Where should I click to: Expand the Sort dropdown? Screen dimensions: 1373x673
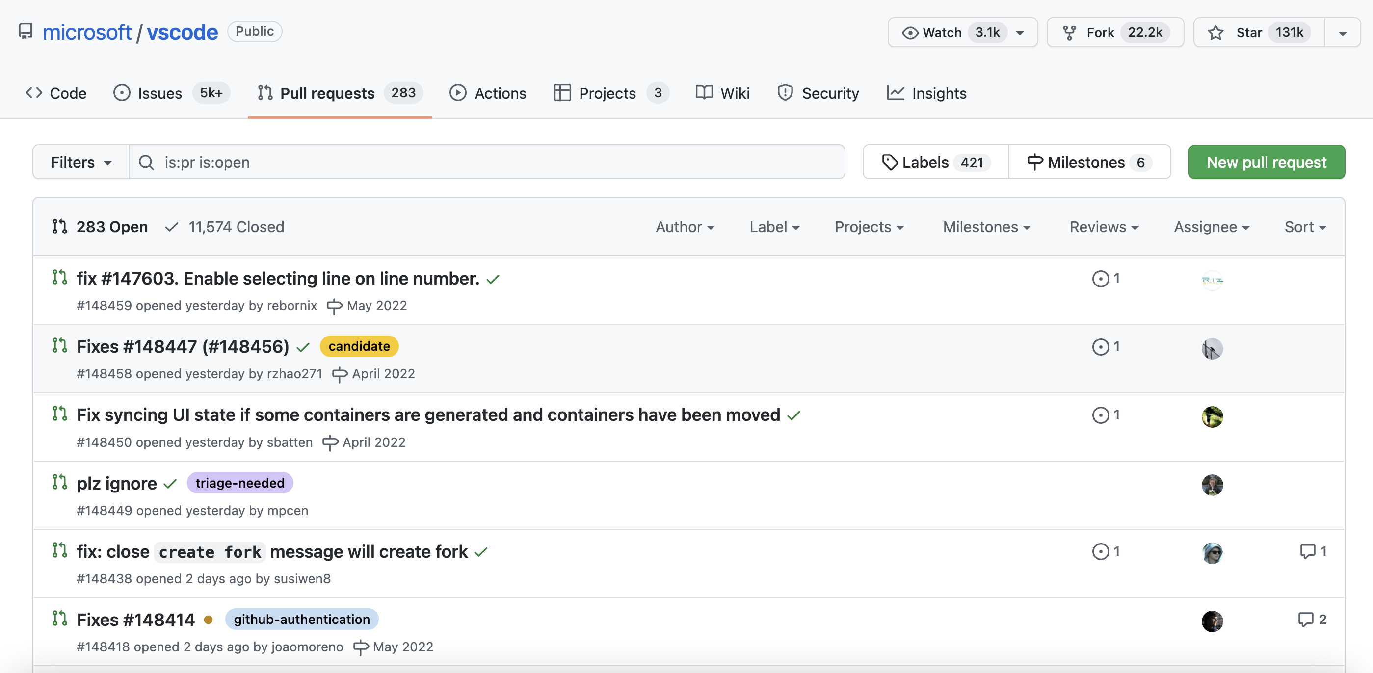coord(1305,227)
